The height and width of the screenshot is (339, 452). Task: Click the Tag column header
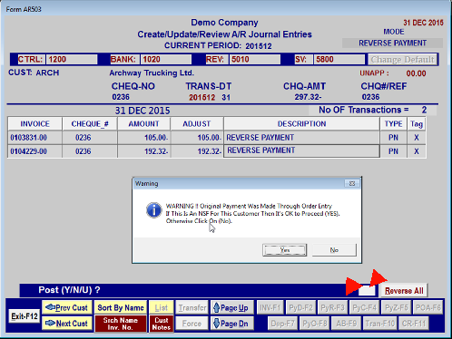(x=417, y=124)
